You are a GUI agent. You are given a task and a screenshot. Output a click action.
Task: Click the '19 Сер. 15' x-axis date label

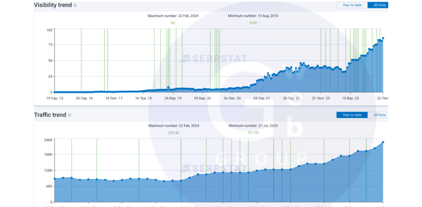tap(55, 99)
